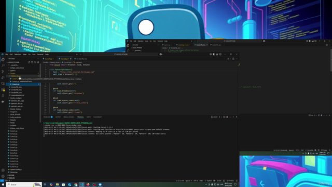Switch to the PORTS panel tab
Viewport: 332px width, 187px height.
89,117
